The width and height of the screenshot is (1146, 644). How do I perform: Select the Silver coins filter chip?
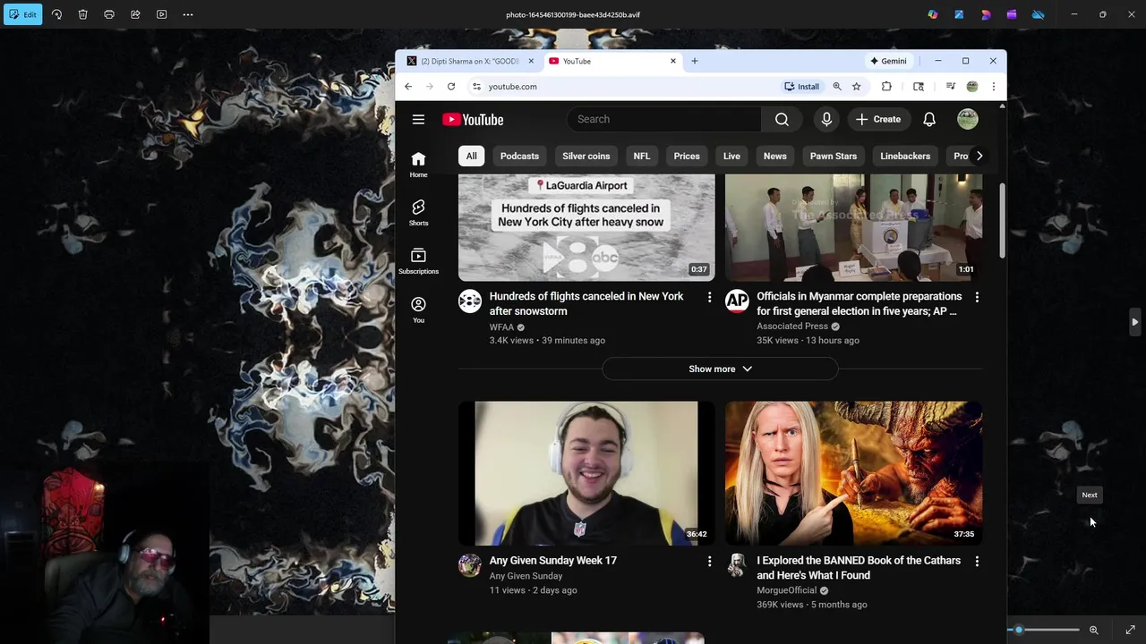tap(586, 156)
